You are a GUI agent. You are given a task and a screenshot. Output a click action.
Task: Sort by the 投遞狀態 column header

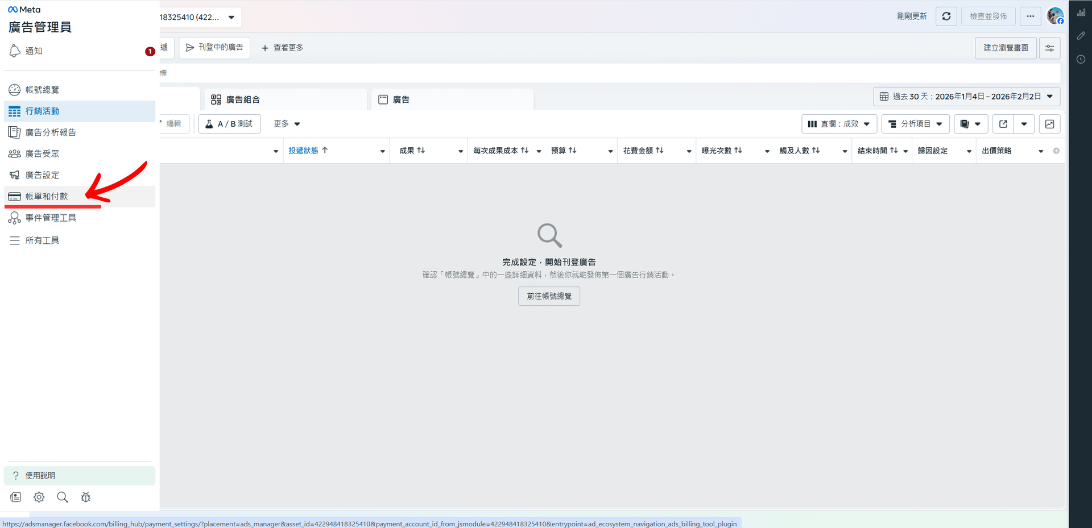point(304,151)
